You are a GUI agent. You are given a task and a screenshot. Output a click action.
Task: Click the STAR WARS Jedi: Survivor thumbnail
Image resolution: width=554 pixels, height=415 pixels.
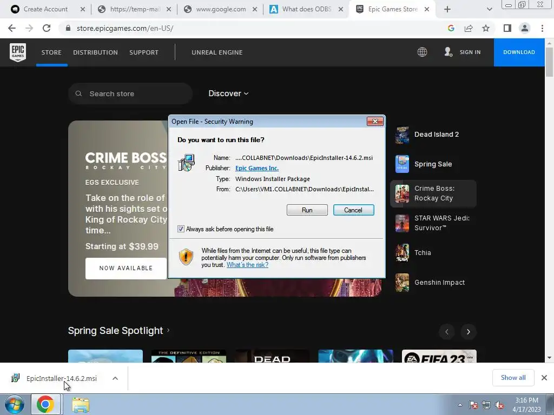[x=402, y=223]
